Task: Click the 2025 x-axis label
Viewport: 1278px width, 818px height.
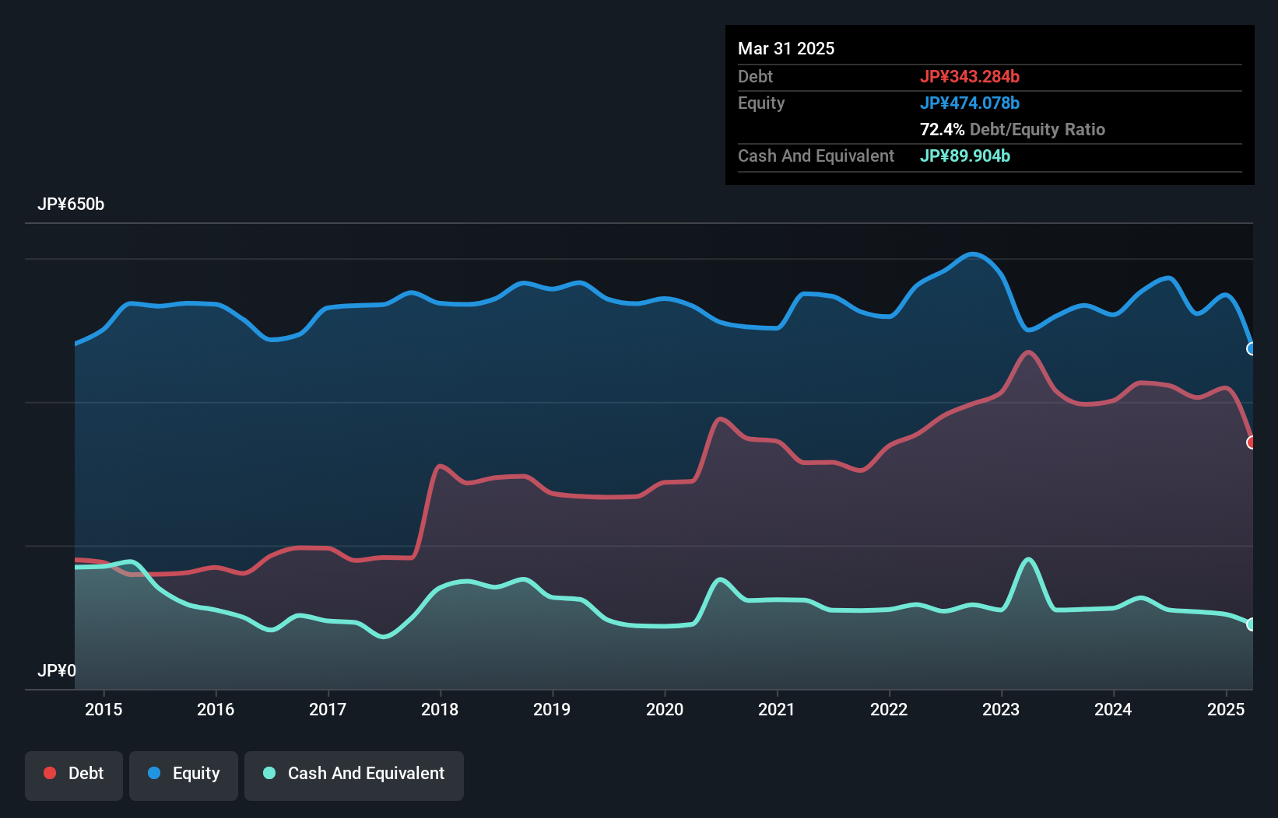Action: (x=1226, y=709)
